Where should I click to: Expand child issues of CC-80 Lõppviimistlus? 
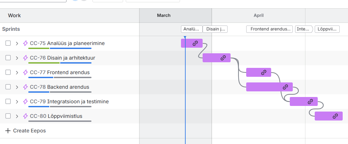click(17, 116)
